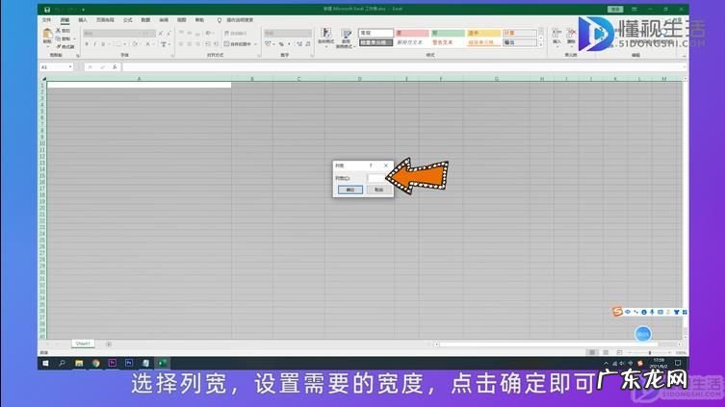Image resolution: width=725 pixels, height=407 pixels.
Task: Select the Sheet1 worksheet tab
Action: pos(83,343)
